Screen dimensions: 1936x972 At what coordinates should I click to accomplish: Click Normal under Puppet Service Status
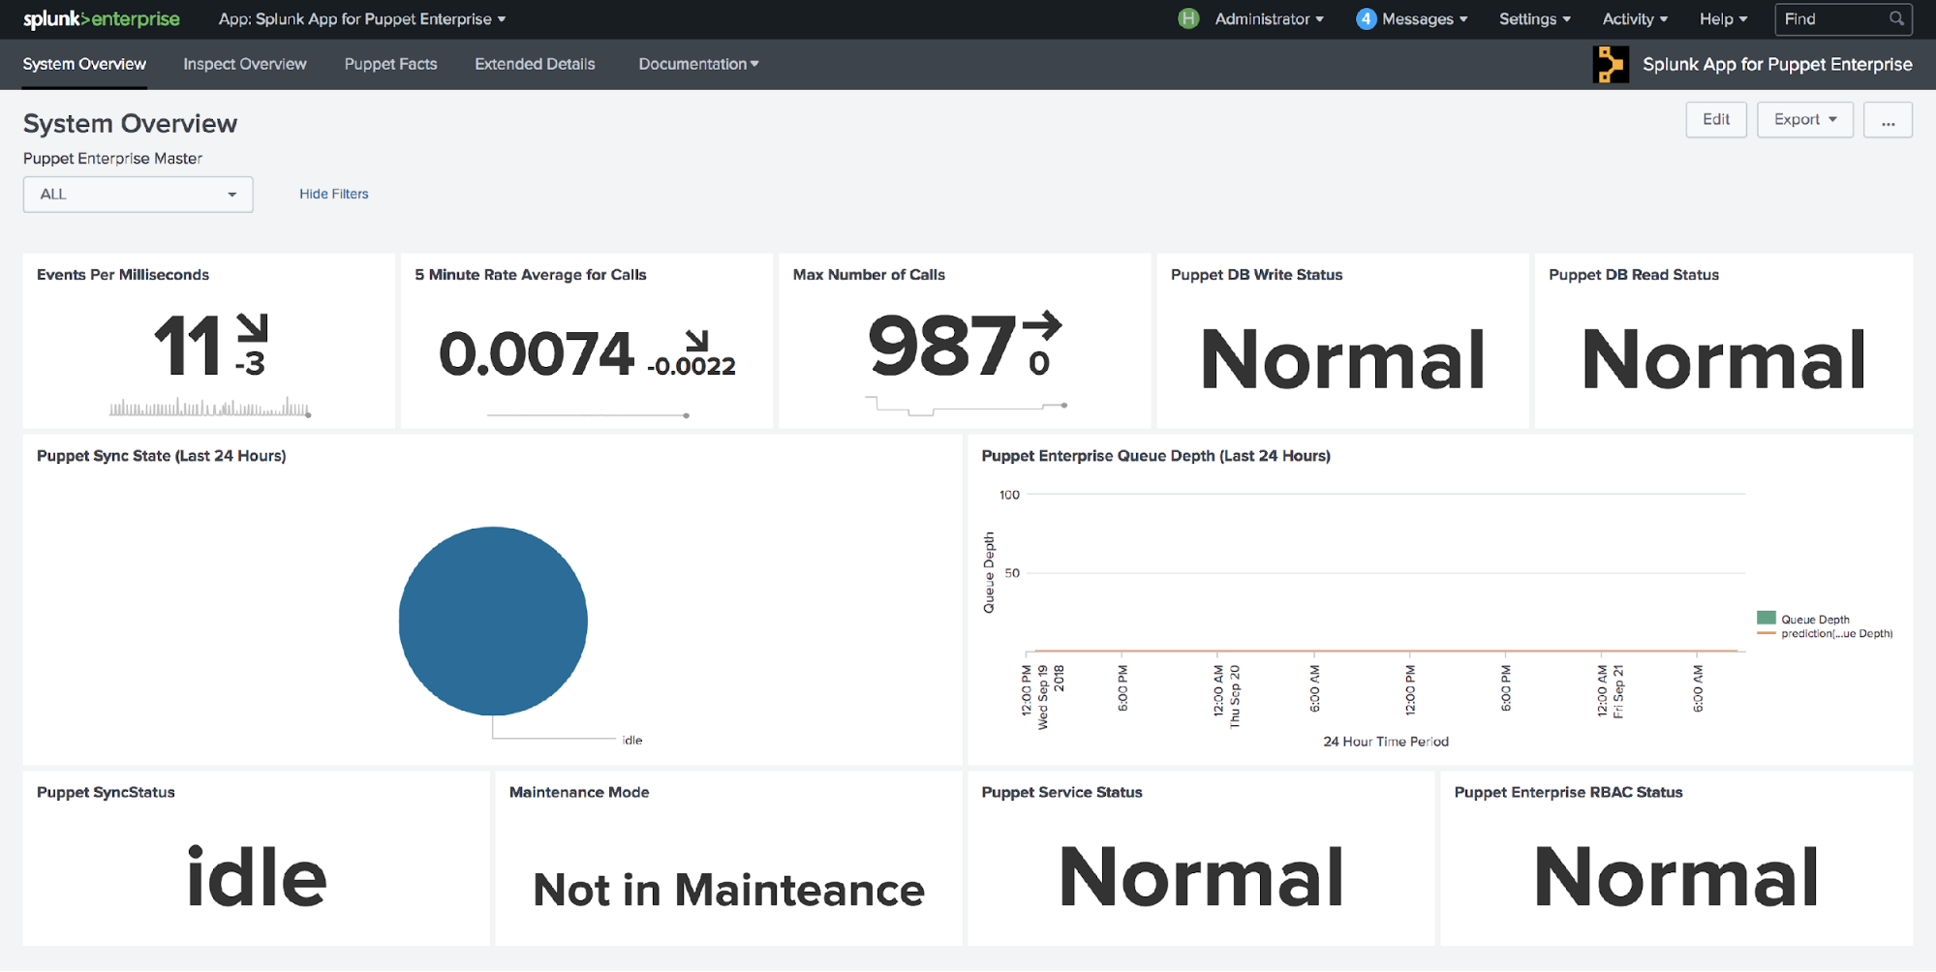coord(1202,876)
